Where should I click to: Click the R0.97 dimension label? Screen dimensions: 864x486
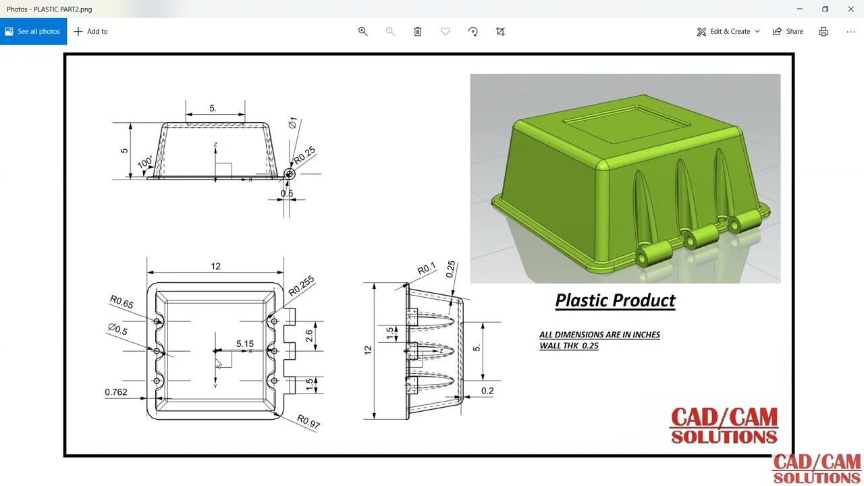tap(308, 422)
